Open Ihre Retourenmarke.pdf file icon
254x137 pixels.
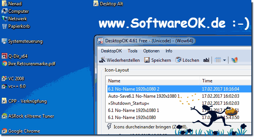pos(5,63)
